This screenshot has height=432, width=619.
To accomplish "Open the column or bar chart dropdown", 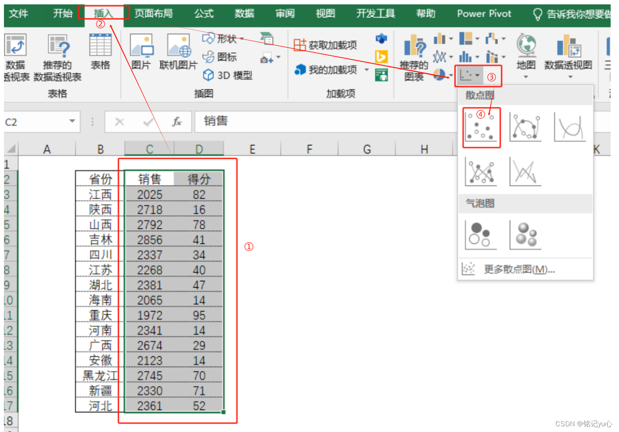I will [x=443, y=39].
